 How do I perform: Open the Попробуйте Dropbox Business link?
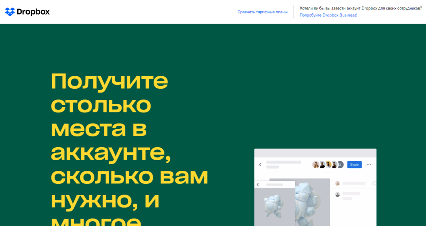click(328, 15)
